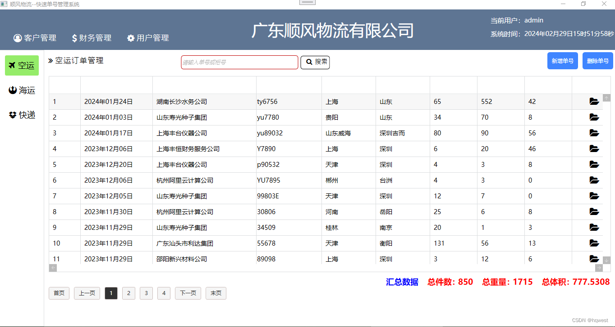Click the 搜索 search button
The width and height of the screenshot is (615, 327).
pos(315,62)
